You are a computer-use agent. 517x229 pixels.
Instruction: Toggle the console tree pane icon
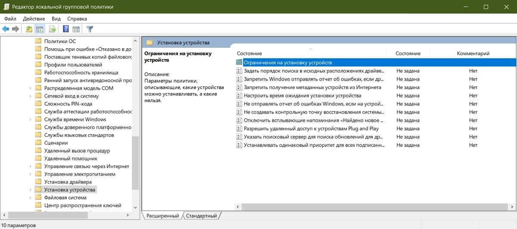[x=40, y=29]
